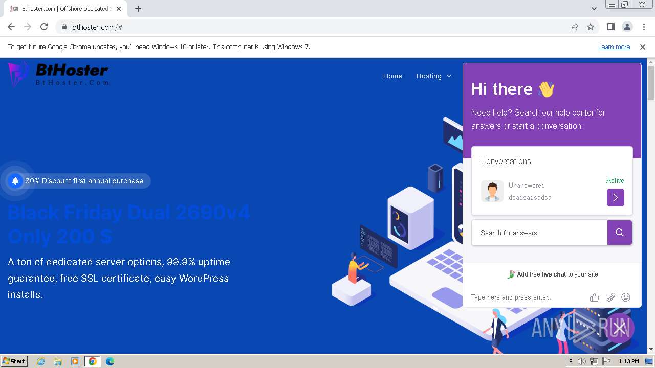Click the share page icon in address bar
The height and width of the screenshot is (368, 655).
pyautogui.click(x=574, y=27)
